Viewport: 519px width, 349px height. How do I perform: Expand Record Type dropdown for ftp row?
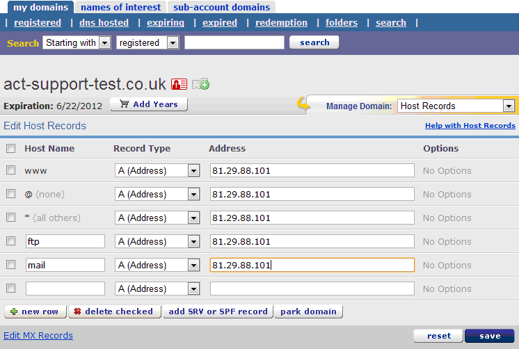click(193, 241)
